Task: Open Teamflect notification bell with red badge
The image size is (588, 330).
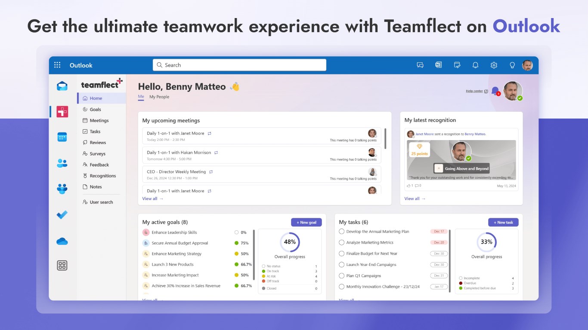Action: click(x=495, y=91)
